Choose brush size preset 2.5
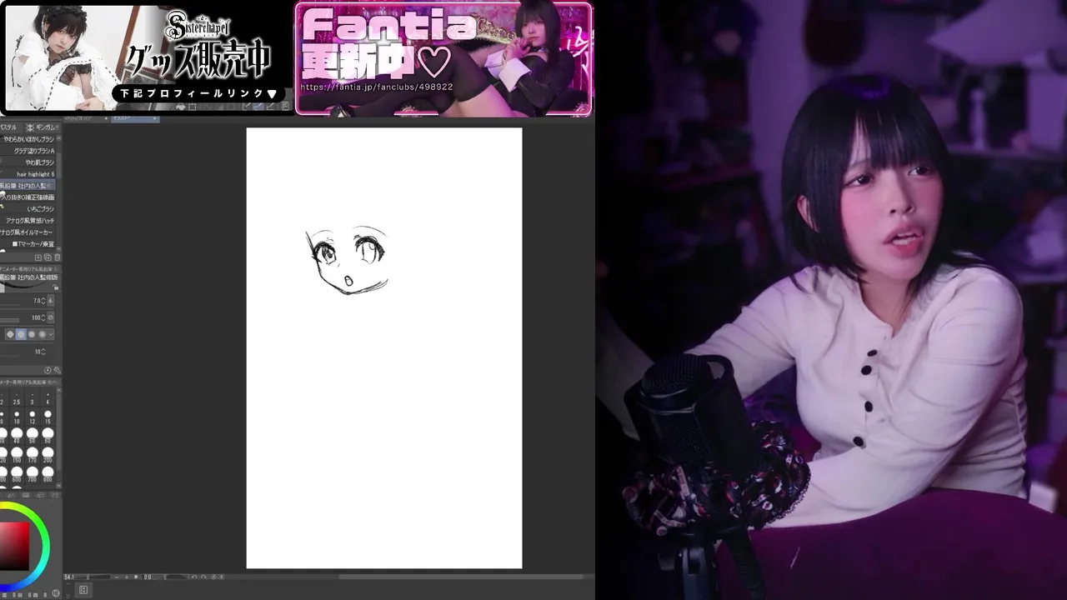 17,399
